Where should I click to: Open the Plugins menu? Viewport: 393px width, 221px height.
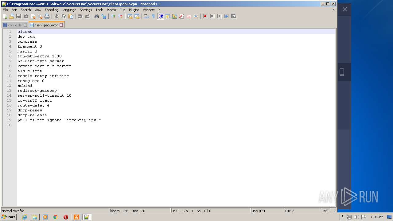[134, 10]
